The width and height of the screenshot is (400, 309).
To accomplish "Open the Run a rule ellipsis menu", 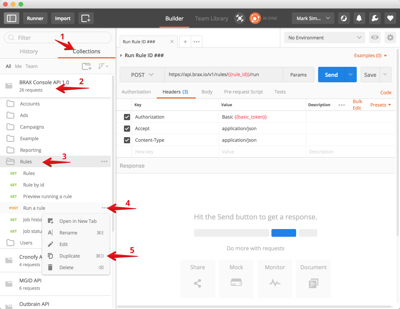I will coord(104,208).
